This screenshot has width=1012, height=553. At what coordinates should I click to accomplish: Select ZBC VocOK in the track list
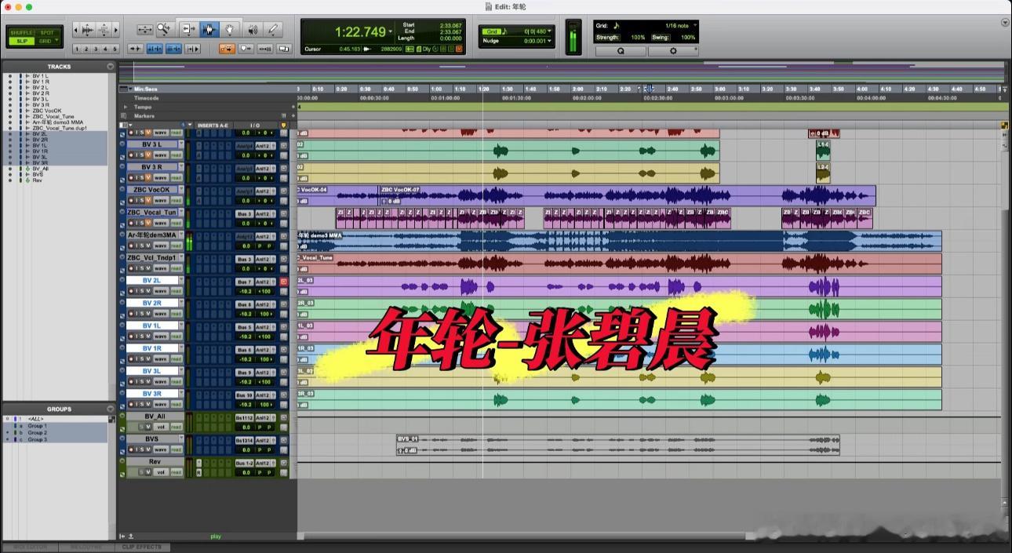coord(46,111)
